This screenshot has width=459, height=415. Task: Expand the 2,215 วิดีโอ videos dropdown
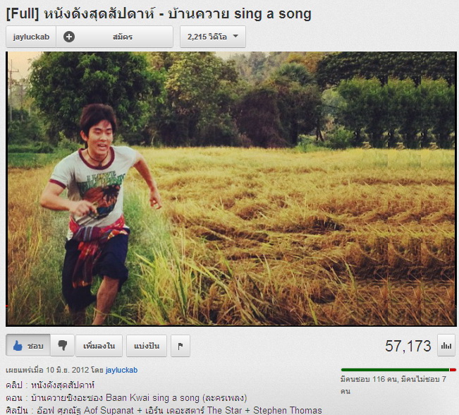click(x=213, y=37)
